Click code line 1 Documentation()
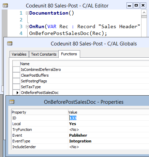 coord(51,13)
